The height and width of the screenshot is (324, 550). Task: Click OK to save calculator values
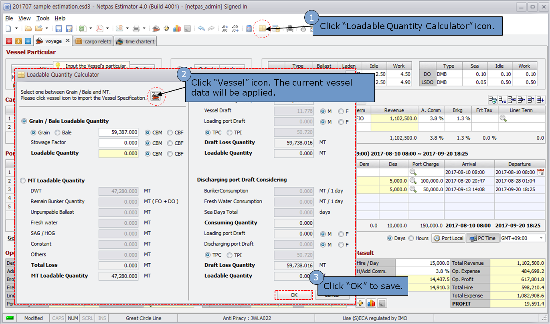pyautogui.click(x=294, y=295)
